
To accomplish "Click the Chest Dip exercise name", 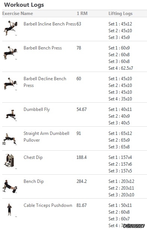I will tap(33, 157).
